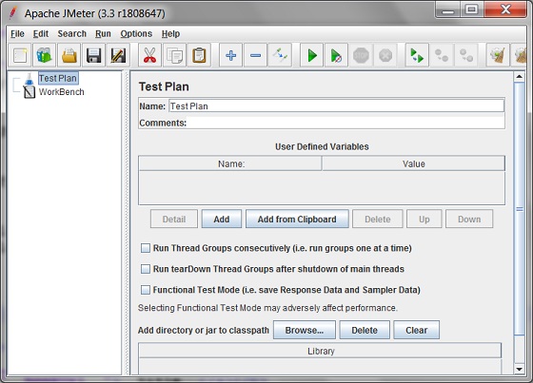Focus the Name input field
Viewport: 533px width, 383px height.
click(x=336, y=105)
